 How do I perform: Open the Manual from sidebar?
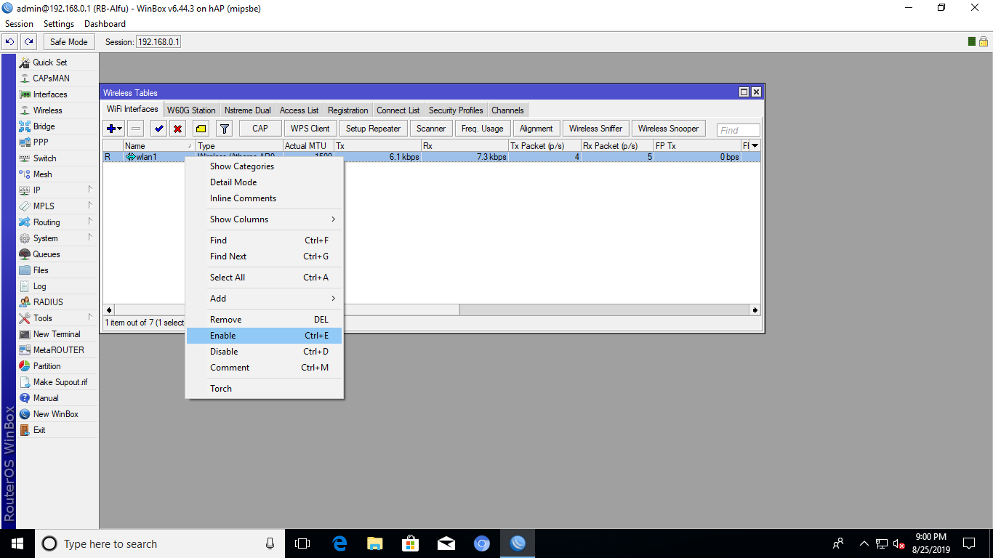[x=57, y=398]
